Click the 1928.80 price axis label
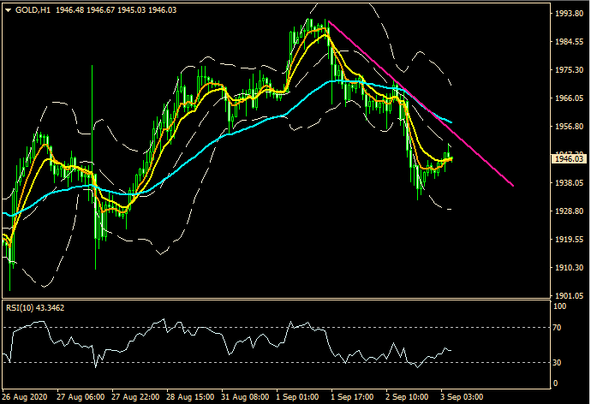Image resolution: width=591 pixels, height=404 pixels. (x=568, y=211)
